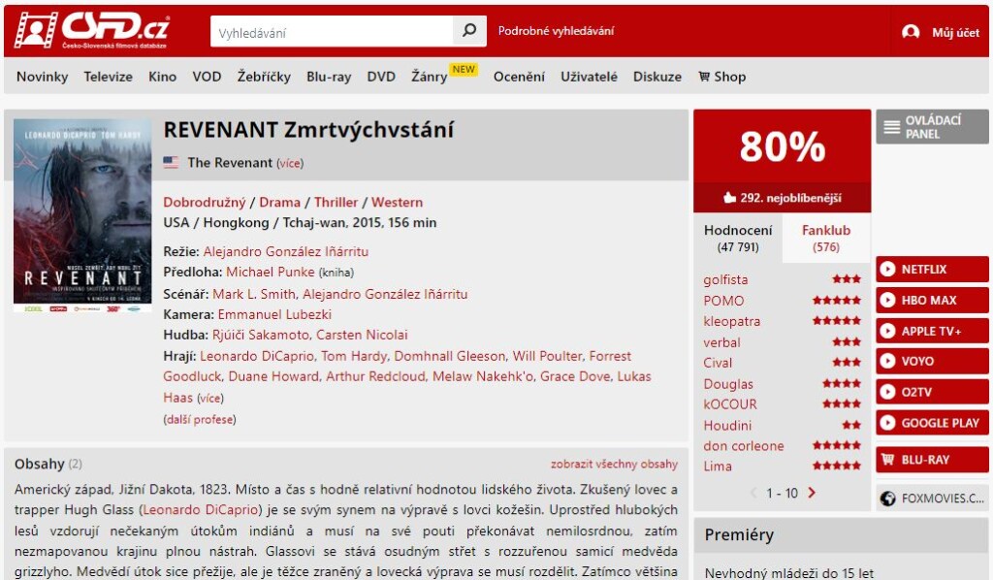The height and width of the screenshot is (580, 993).
Task: Open Podrobné vyhledávání link
Action: coord(556,31)
